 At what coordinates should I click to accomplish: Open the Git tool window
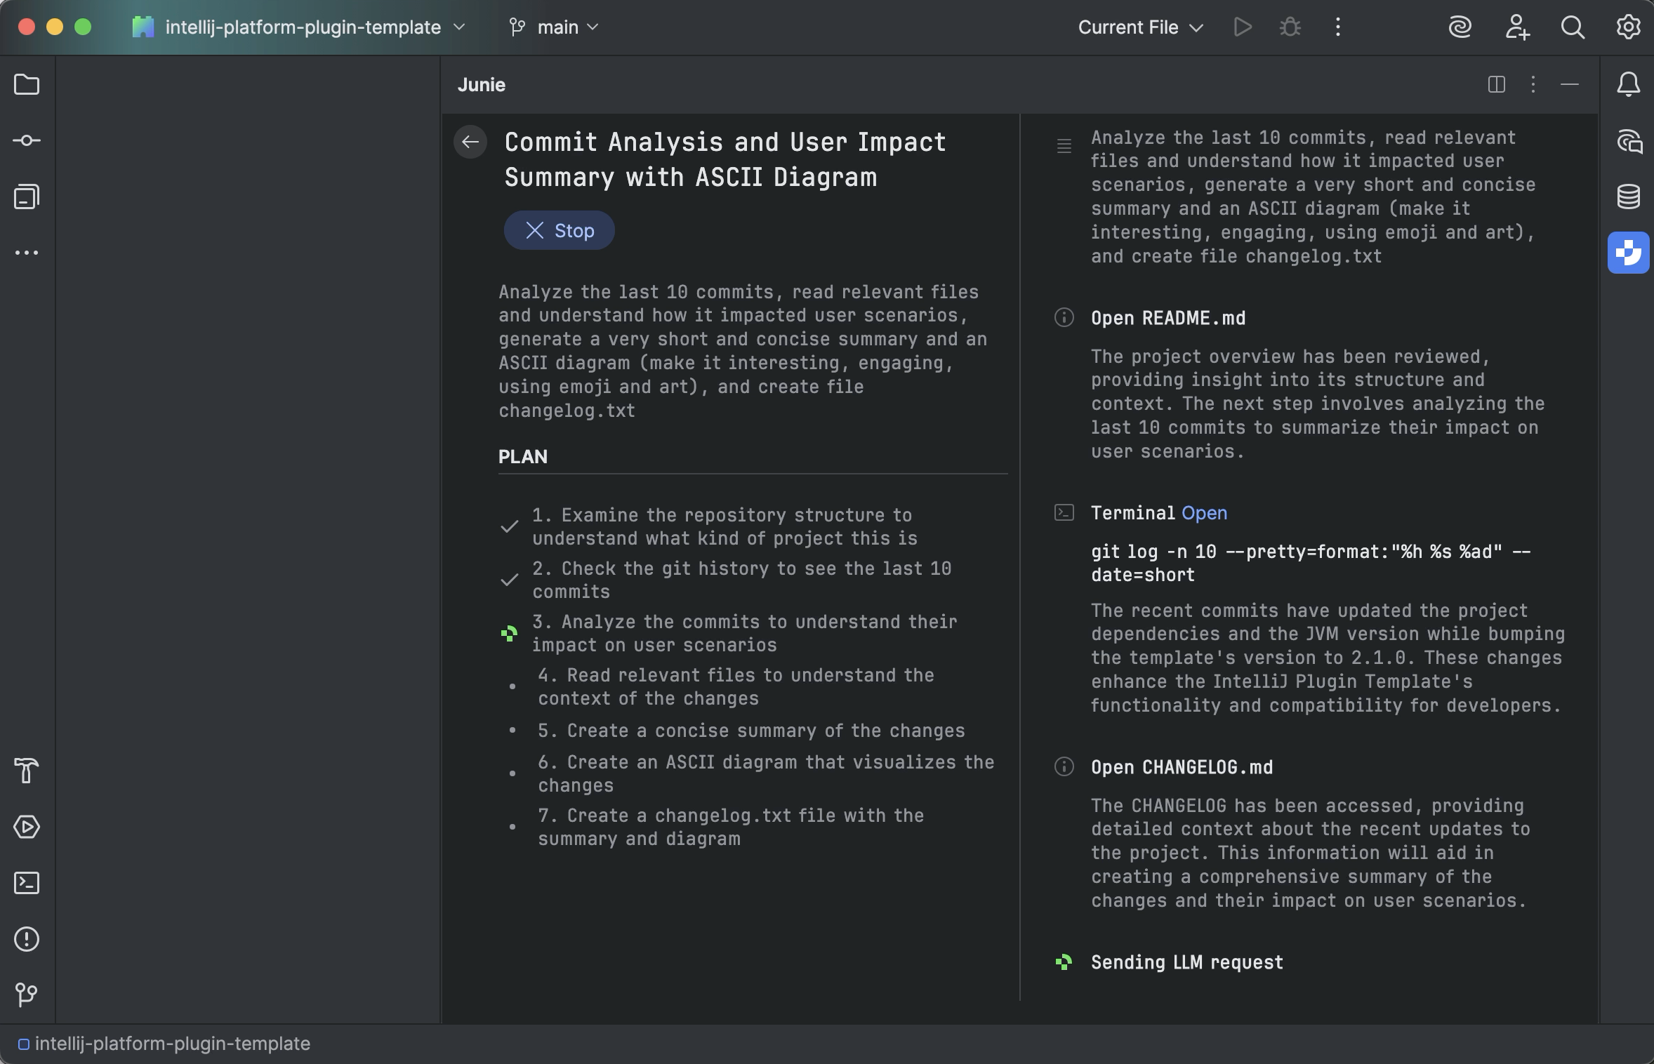pyautogui.click(x=27, y=994)
